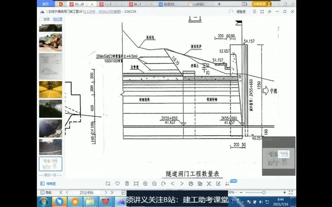Delete the current image with trash icon
This screenshot has width=332, height=207.
(x=127, y=183)
